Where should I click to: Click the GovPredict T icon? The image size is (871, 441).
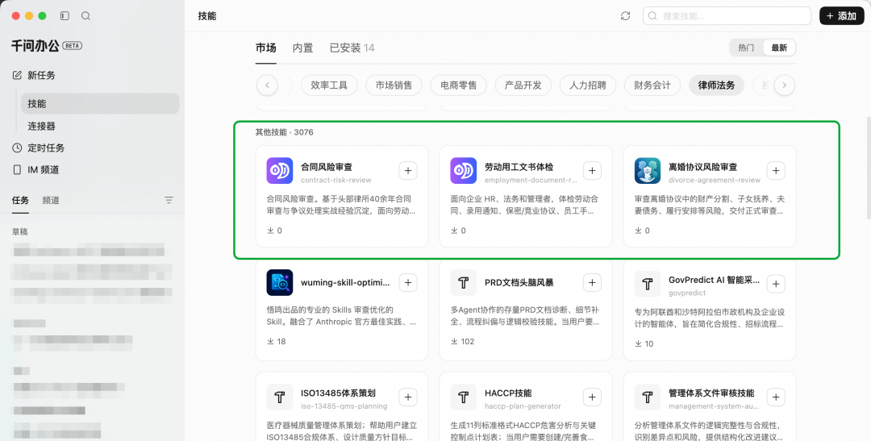(x=647, y=284)
